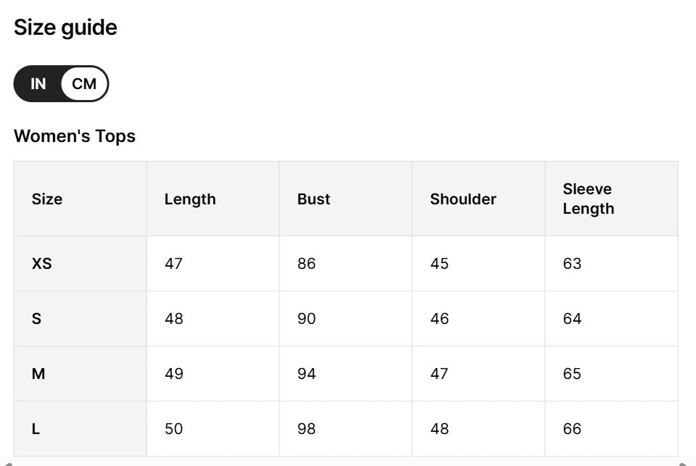Image resolution: width=696 pixels, height=466 pixels.
Task: Click the S size row label
Action: [x=36, y=319]
